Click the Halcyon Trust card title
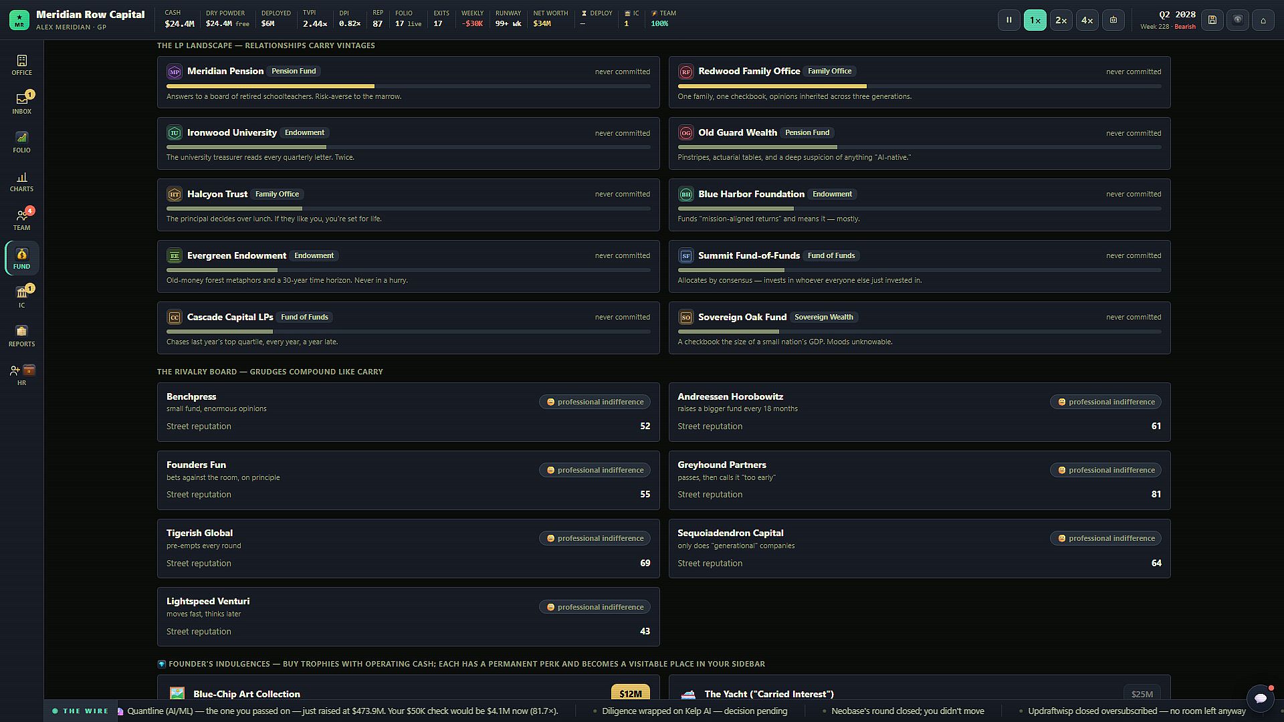Screen dimensions: 1284x722 217,194
